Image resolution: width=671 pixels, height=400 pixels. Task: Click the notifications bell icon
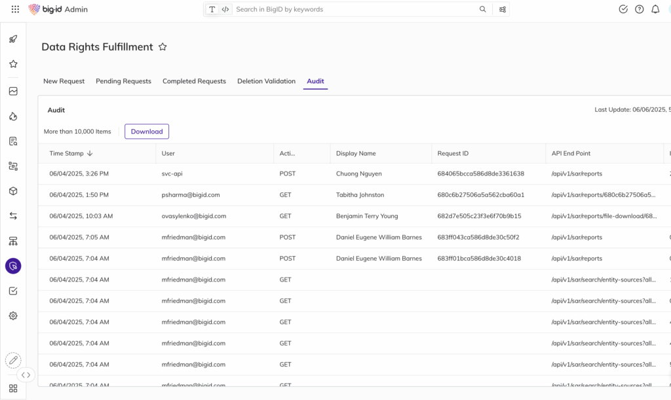[655, 9]
